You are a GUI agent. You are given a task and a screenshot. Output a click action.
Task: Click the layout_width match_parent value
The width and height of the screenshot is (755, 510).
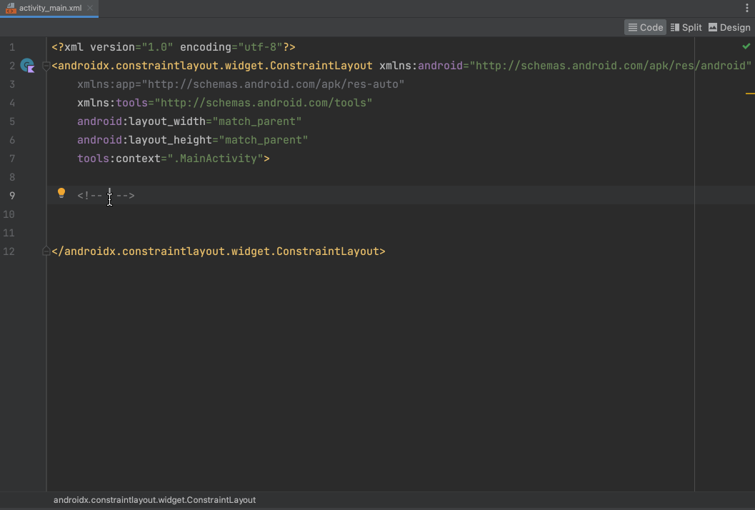click(257, 121)
